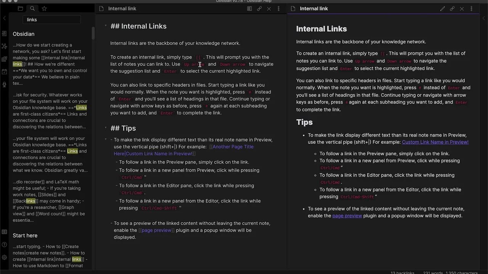Close the left Internal link editor pane
The image size is (488, 274).
269,8
